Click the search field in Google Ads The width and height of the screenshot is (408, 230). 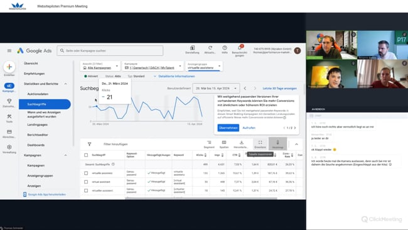point(110,50)
